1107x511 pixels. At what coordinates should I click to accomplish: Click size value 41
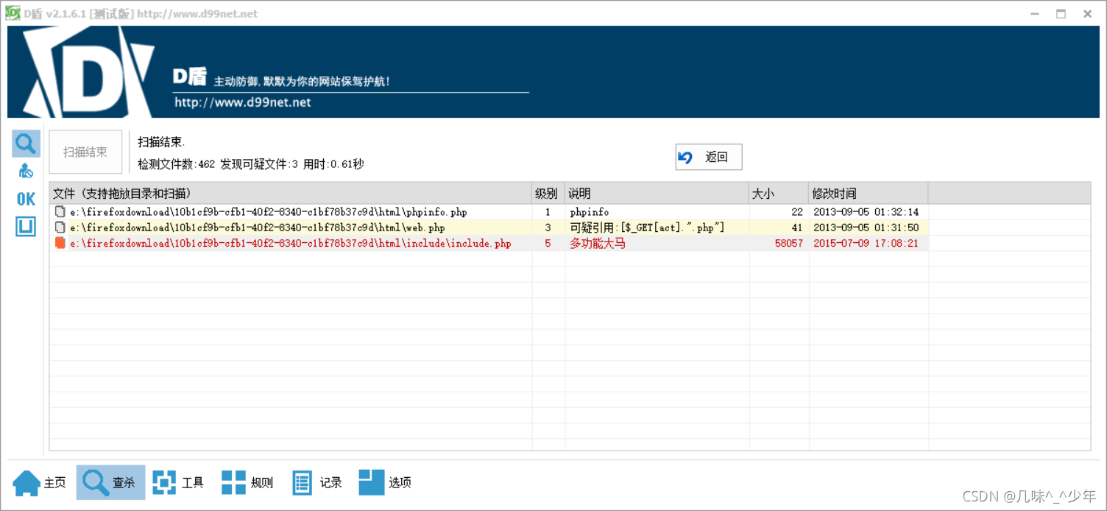pyautogui.click(x=797, y=228)
